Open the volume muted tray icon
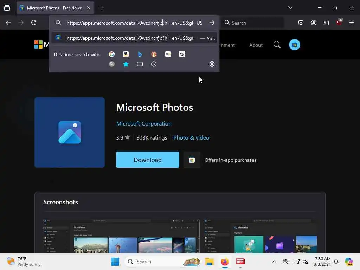The height and width of the screenshot is (270, 360). (306, 262)
